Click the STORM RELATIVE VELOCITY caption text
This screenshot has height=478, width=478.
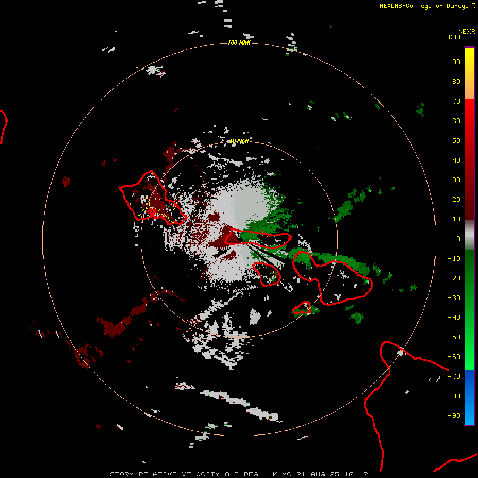tap(165, 474)
